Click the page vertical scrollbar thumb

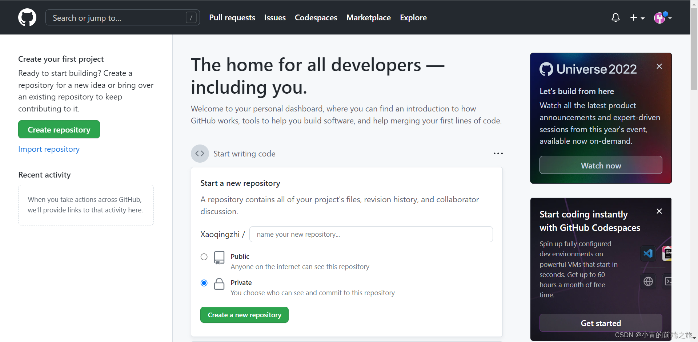694,49
